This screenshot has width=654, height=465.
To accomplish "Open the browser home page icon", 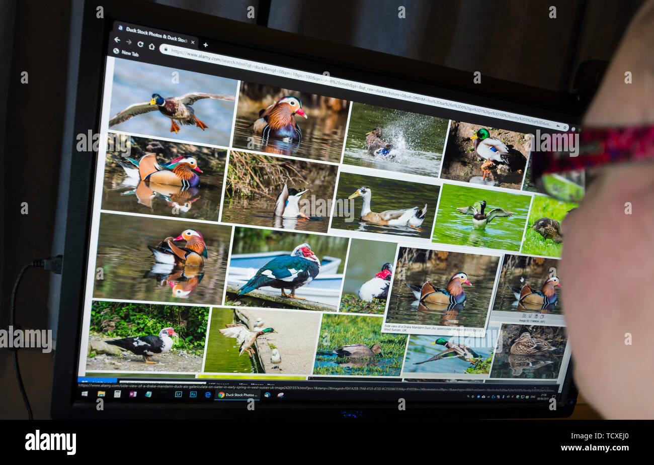I will (x=151, y=46).
